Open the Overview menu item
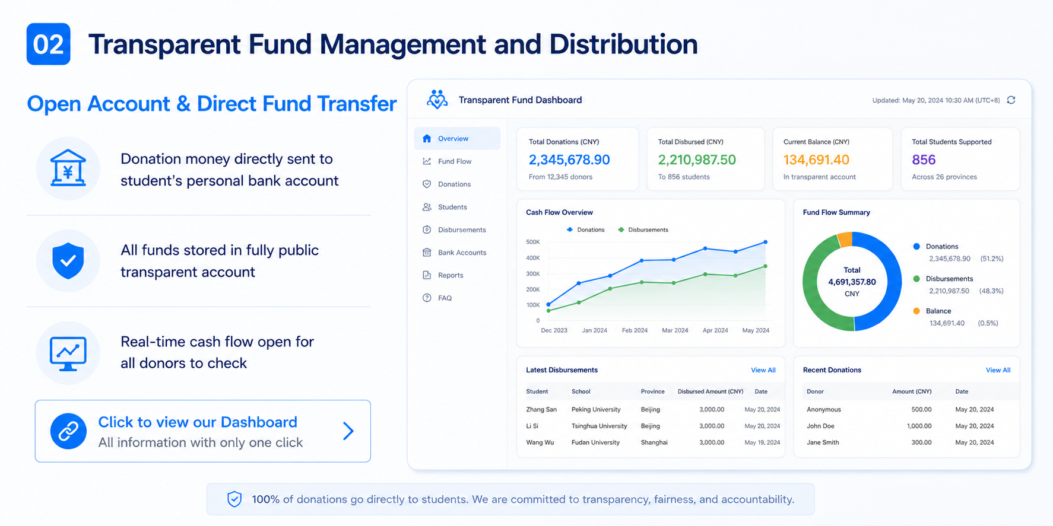This screenshot has width=1053, height=526. (457, 138)
